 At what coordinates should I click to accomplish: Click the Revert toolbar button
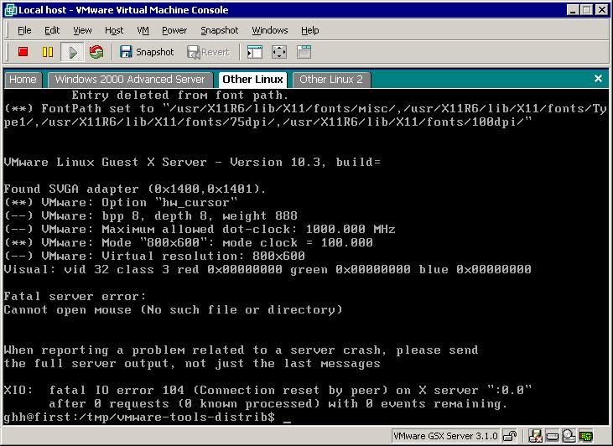[x=208, y=52]
